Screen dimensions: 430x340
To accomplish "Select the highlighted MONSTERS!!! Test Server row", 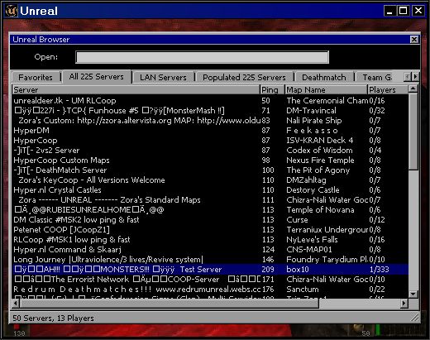I will coord(210,270).
